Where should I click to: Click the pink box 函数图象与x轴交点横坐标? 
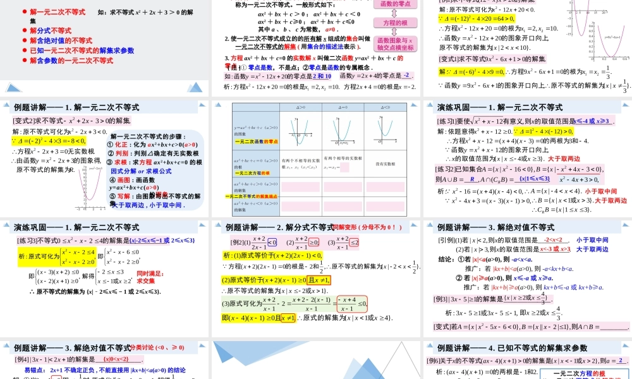coord(395,44)
